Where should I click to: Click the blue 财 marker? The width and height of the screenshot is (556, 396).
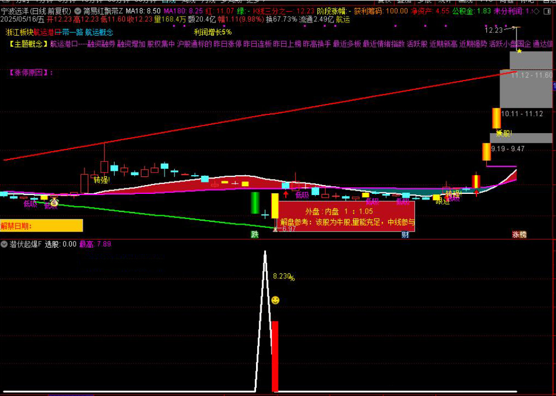405,234
